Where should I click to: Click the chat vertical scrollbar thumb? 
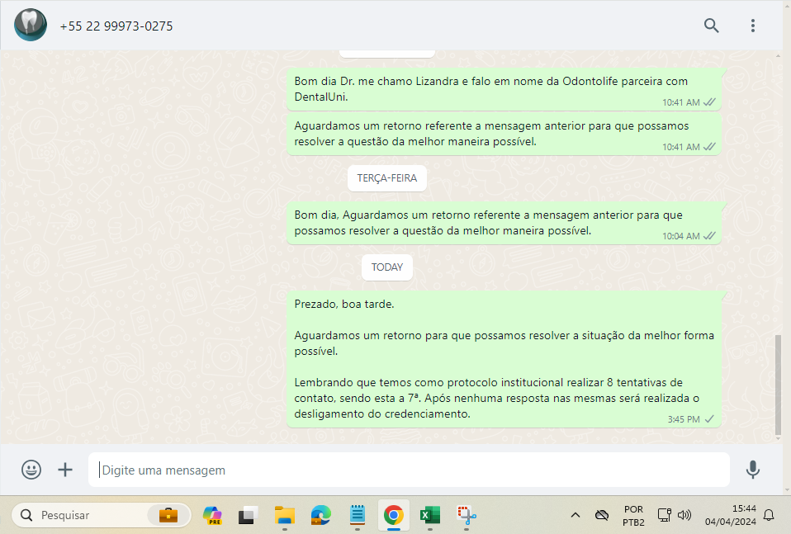778,385
